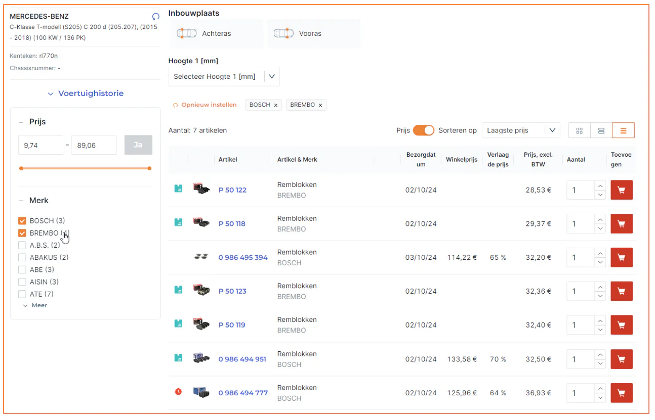655x420 pixels.
Task: Check the ABAKUS brand checkbox
Action: pyautogui.click(x=22, y=257)
